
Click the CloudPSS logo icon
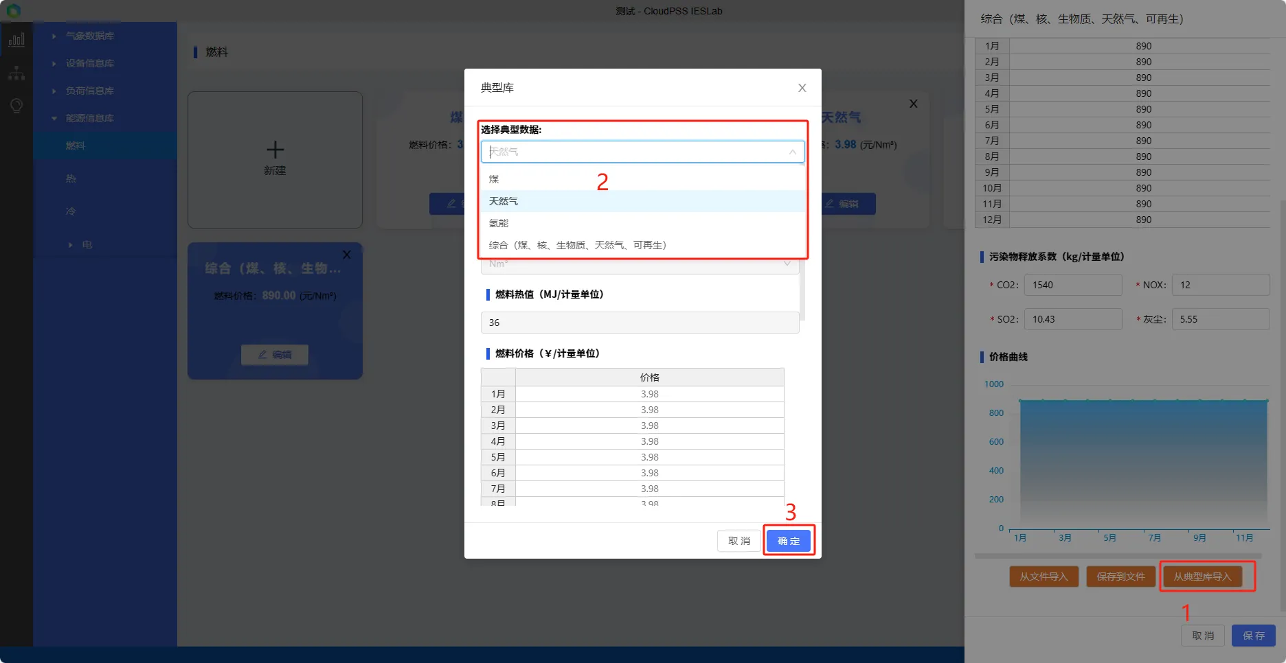coord(13,10)
